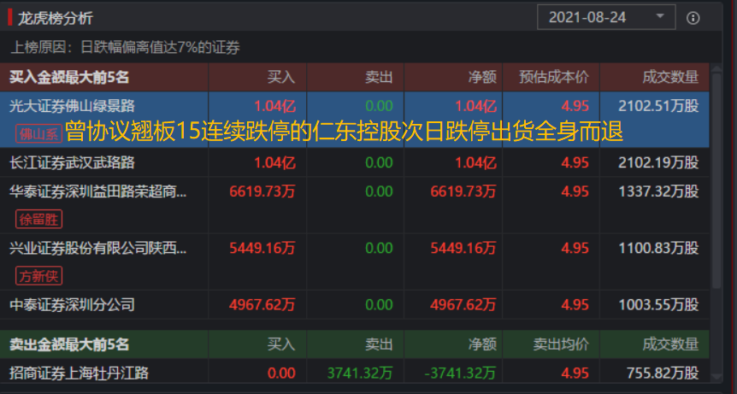The image size is (737, 394).
Task: Click the info icon beside the date selector
Action: 693,18
